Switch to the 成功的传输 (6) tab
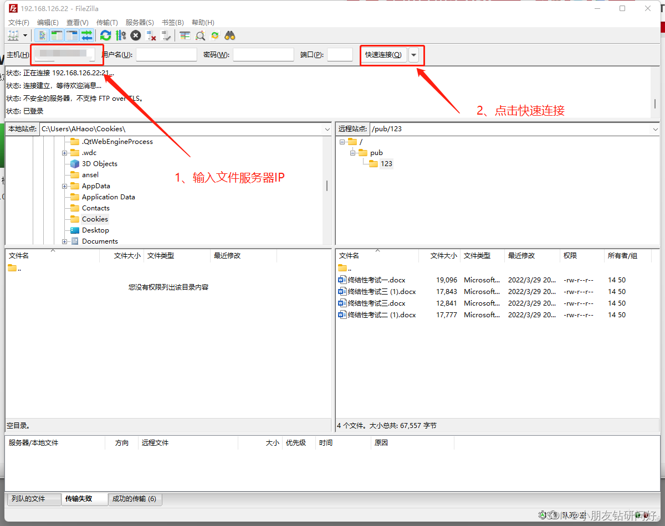 pyautogui.click(x=135, y=499)
